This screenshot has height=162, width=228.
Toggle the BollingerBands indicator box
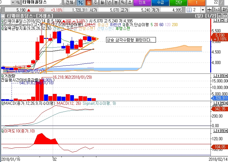pos(2,25)
